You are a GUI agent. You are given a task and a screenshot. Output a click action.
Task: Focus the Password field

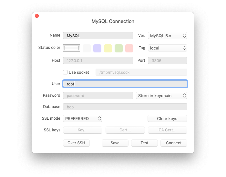(x=98, y=95)
